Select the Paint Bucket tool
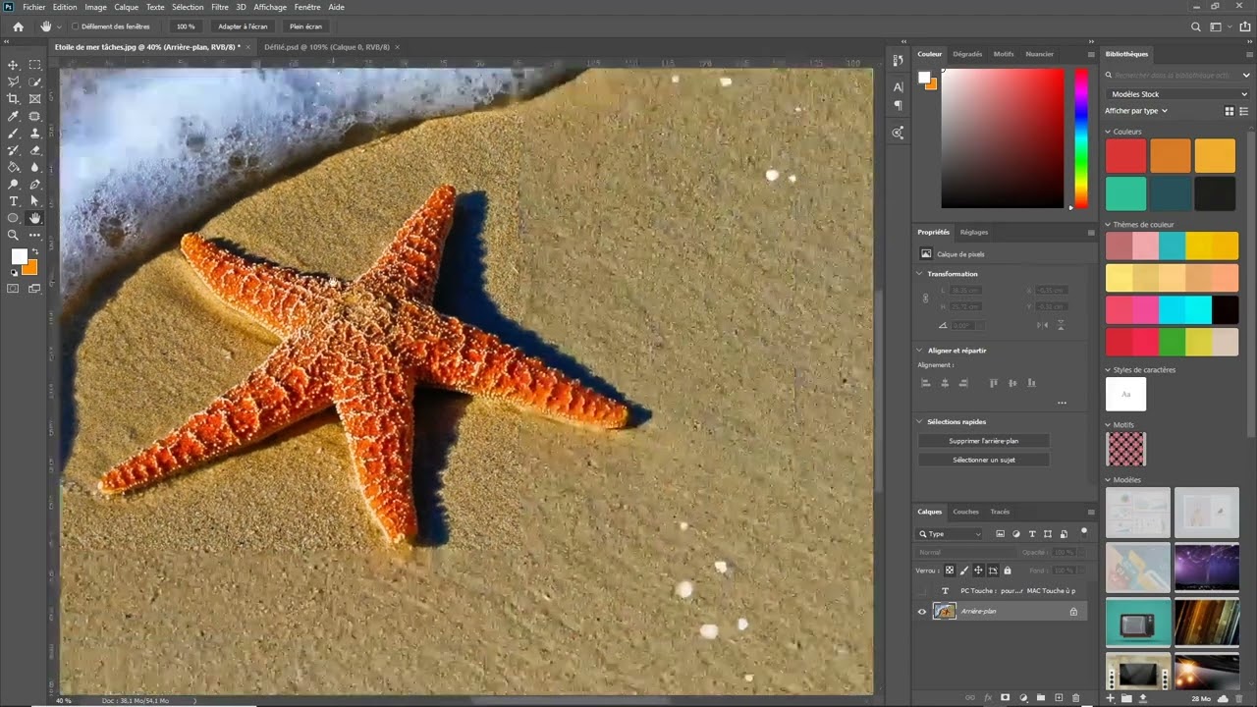 (x=14, y=167)
